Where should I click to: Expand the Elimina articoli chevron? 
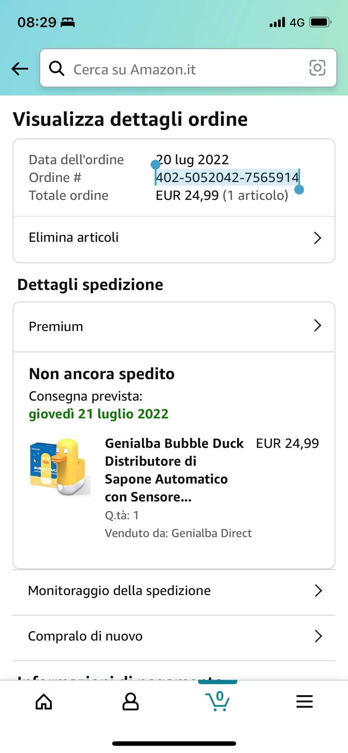click(317, 238)
